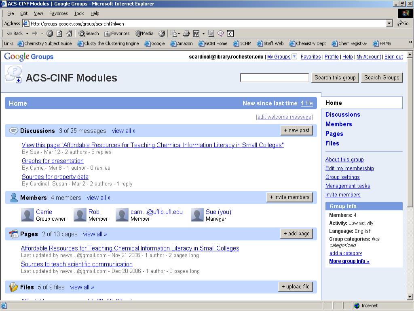Open the History clock icon
The image size is (414, 311).
point(162,34)
